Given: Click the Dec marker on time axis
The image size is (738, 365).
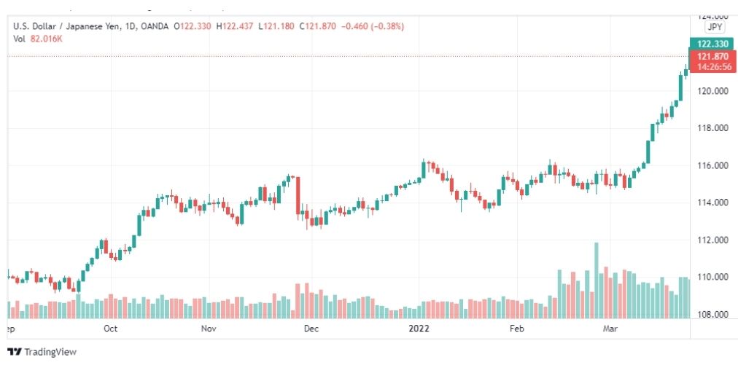Looking at the screenshot, I should [x=311, y=329].
